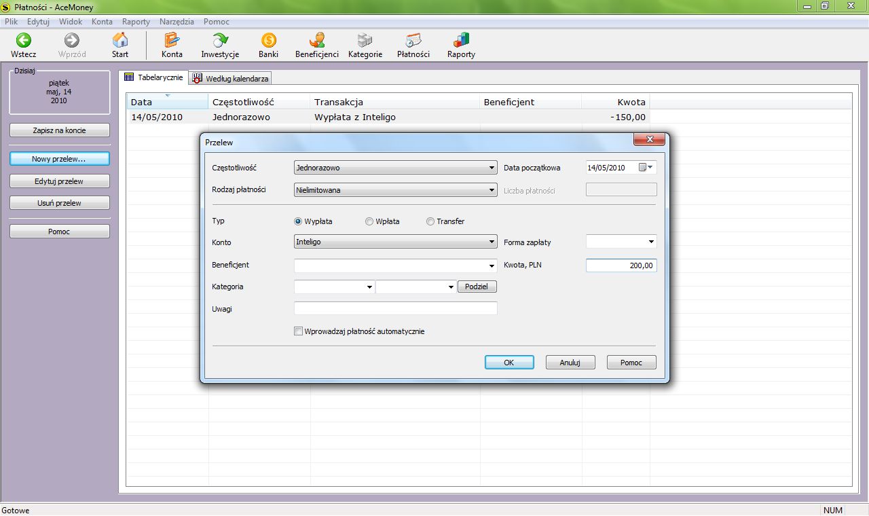This screenshot has width=869, height=516.
Task: Click the Pomoc button in the Przelew dialog
Action: (631, 363)
